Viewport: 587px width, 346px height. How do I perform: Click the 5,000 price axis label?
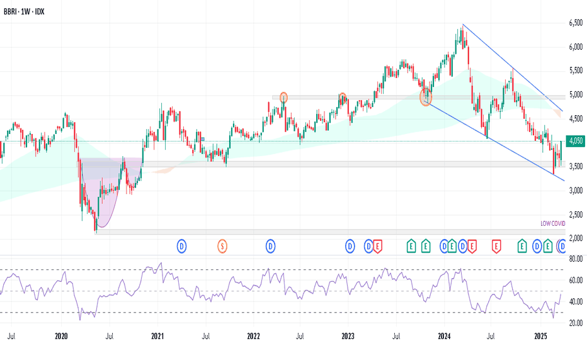click(576, 94)
